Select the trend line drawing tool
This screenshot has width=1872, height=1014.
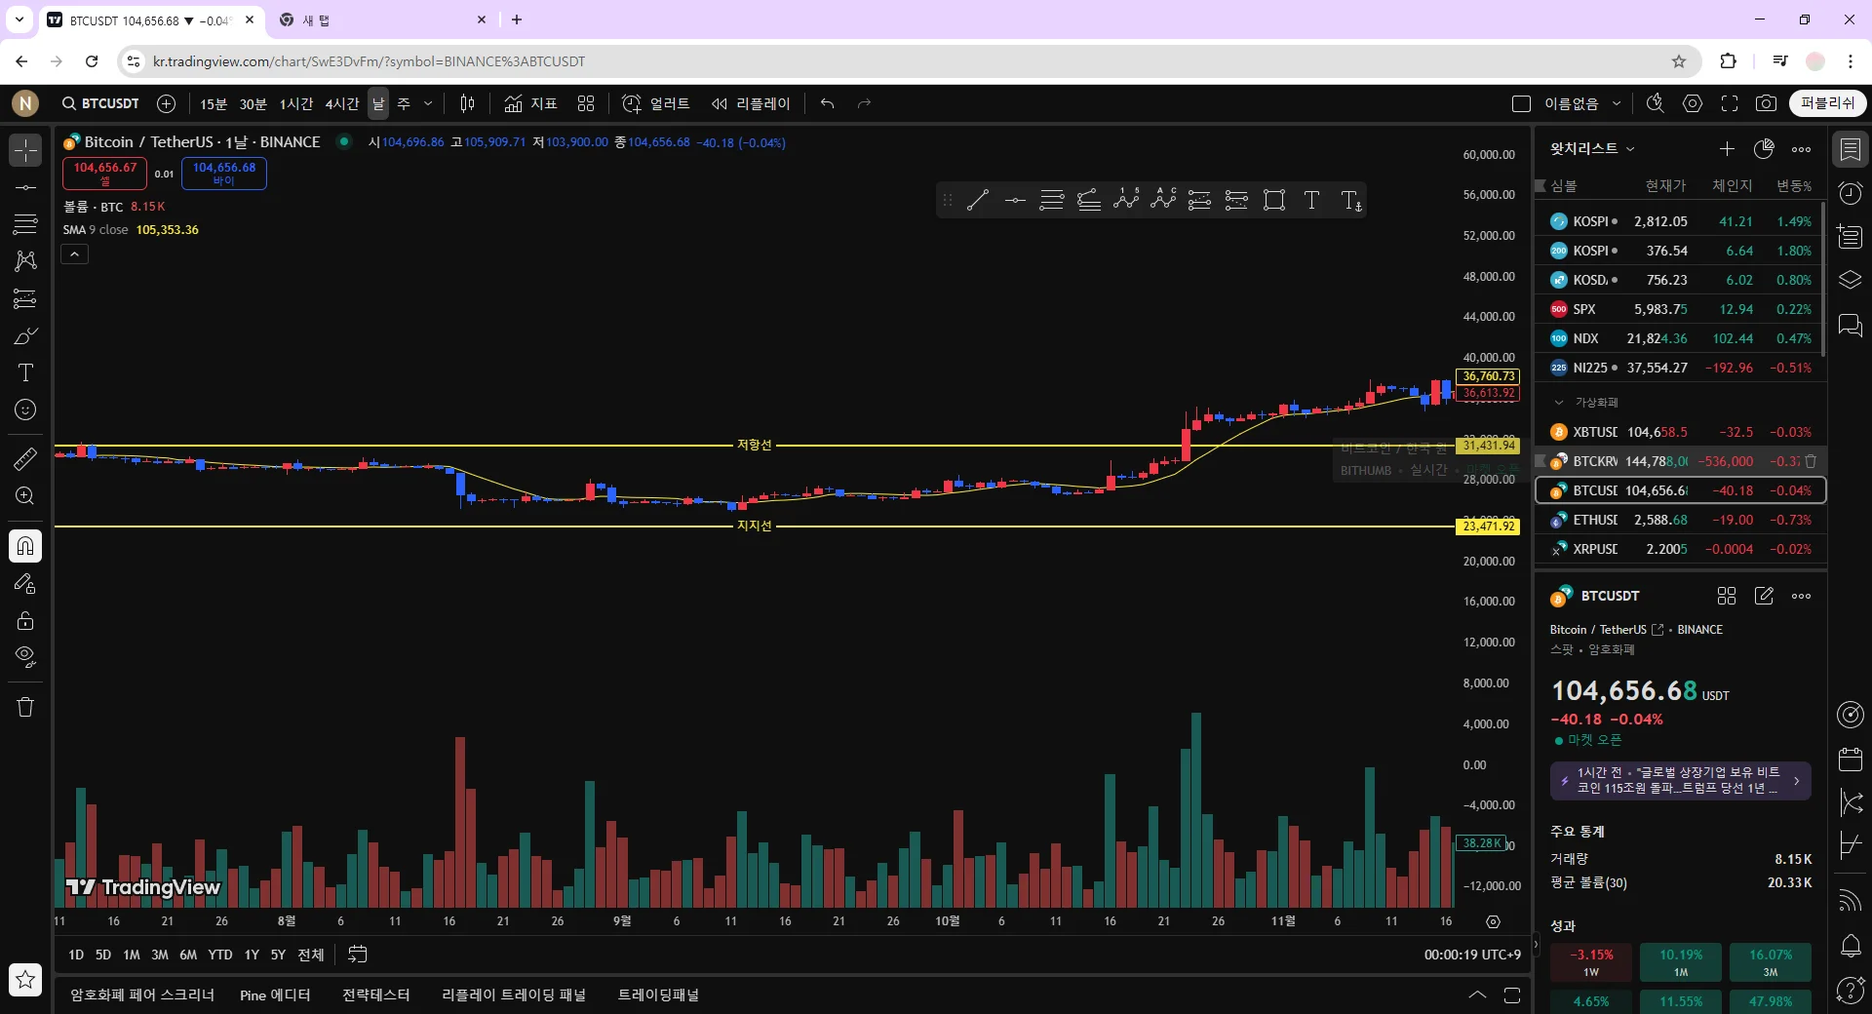coord(25,187)
